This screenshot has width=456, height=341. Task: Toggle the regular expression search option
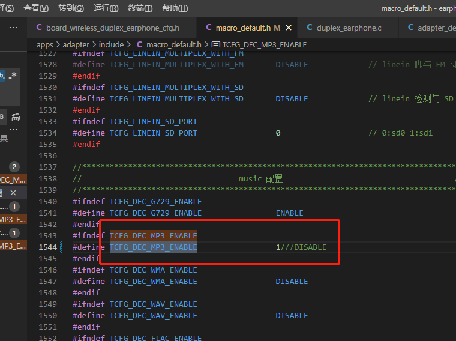pos(13,76)
